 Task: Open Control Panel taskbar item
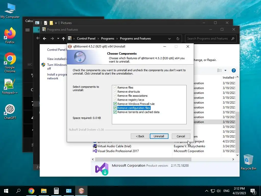(69, 191)
